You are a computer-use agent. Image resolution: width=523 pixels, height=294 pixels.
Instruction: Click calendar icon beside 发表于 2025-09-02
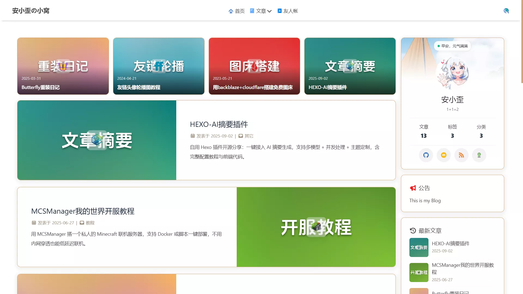pyautogui.click(x=193, y=136)
